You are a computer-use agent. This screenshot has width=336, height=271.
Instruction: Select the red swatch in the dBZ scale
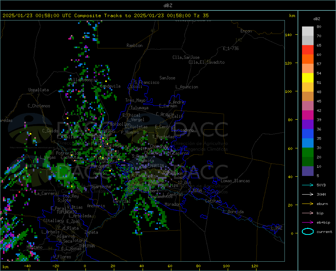click(308, 50)
